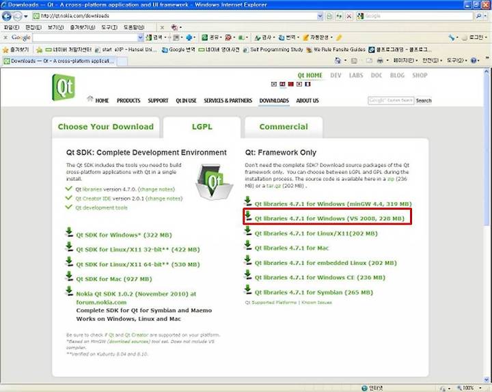The width and height of the screenshot is (492, 392).
Task: Click the Qt libraries 4.7.1 for Mac link
Action: [x=292, y=249]
